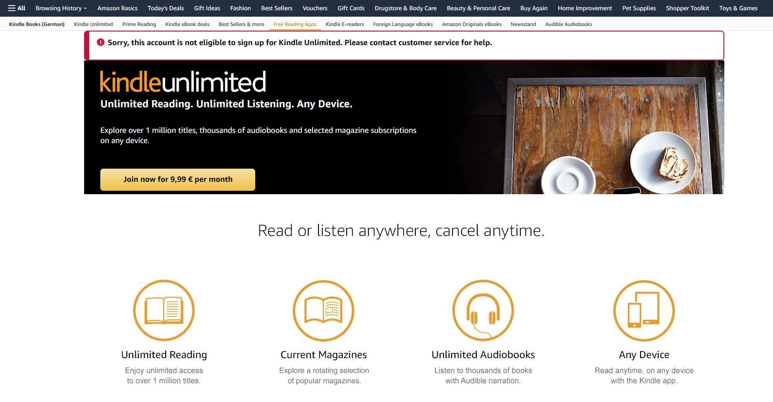This screenshot has height=402, width=773.
Task: Visit Pet Supplies in the top navigation
Action: pyautogui.click(x=639, y=8)
